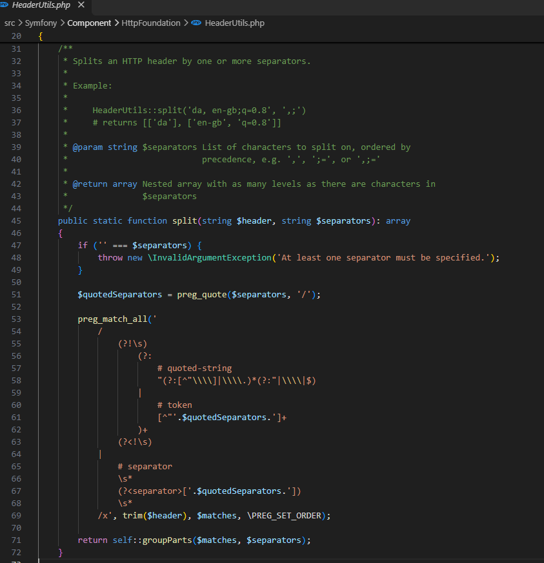
Task: Click line number 71 in the gutter
Action: pos(16,540)
